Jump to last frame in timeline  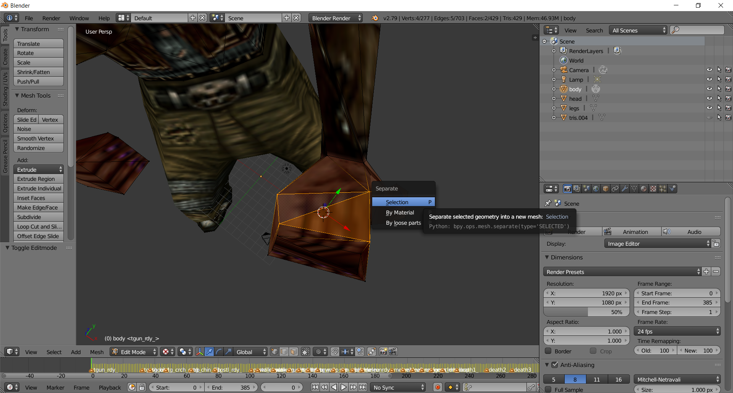[x=363, y=387]
